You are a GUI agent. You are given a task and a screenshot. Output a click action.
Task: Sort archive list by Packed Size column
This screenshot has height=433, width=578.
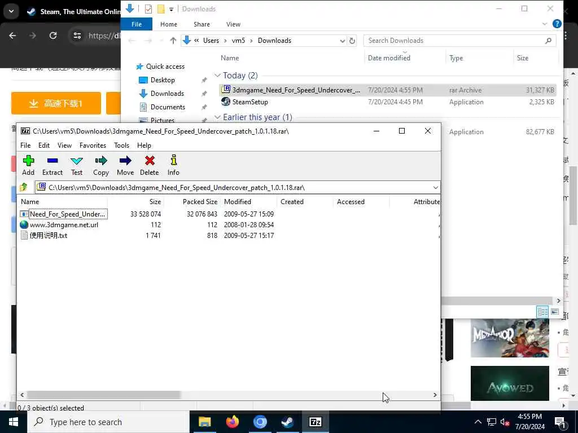coord(200,202)
